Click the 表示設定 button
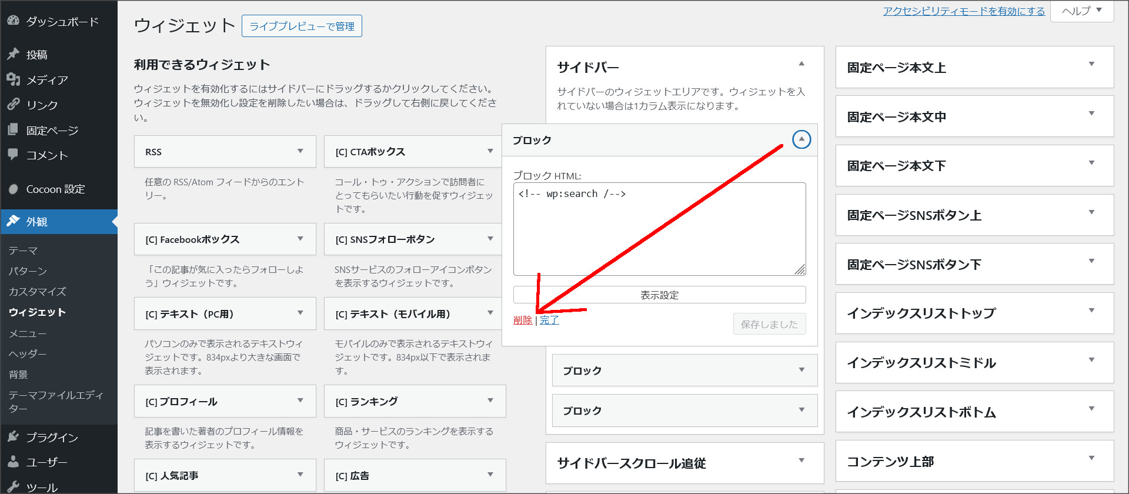The image size is (1129, 494). pyautogui.click(x=660, y=295)
